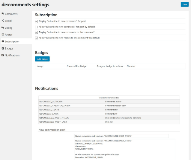Click the Subscription envelope icon
The image size is (191, 160).
coord(3,41)
